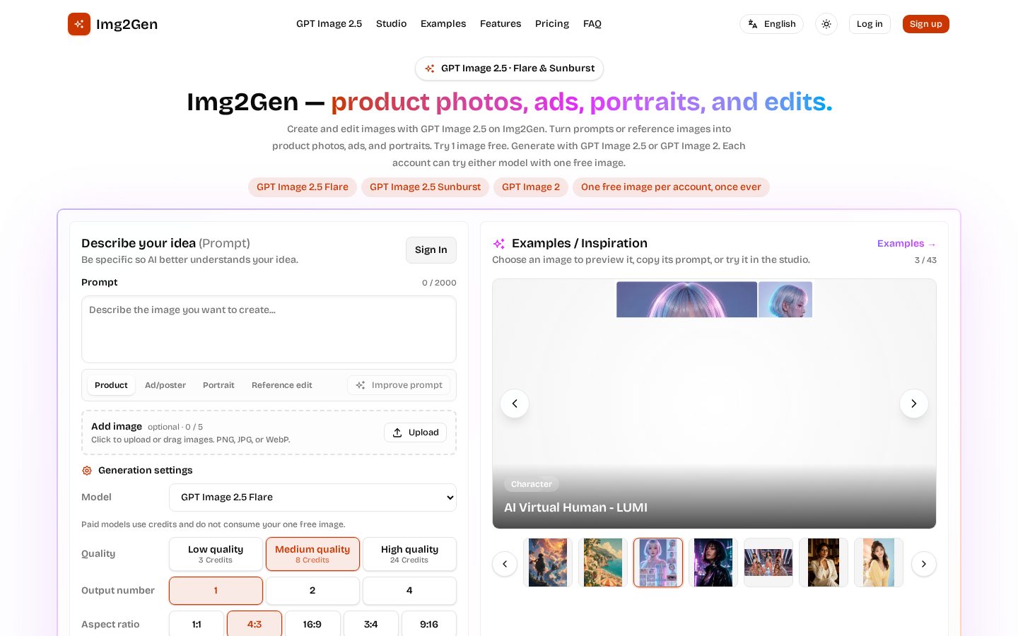Choose the 9:16 aspect ratio

point(429,625)
